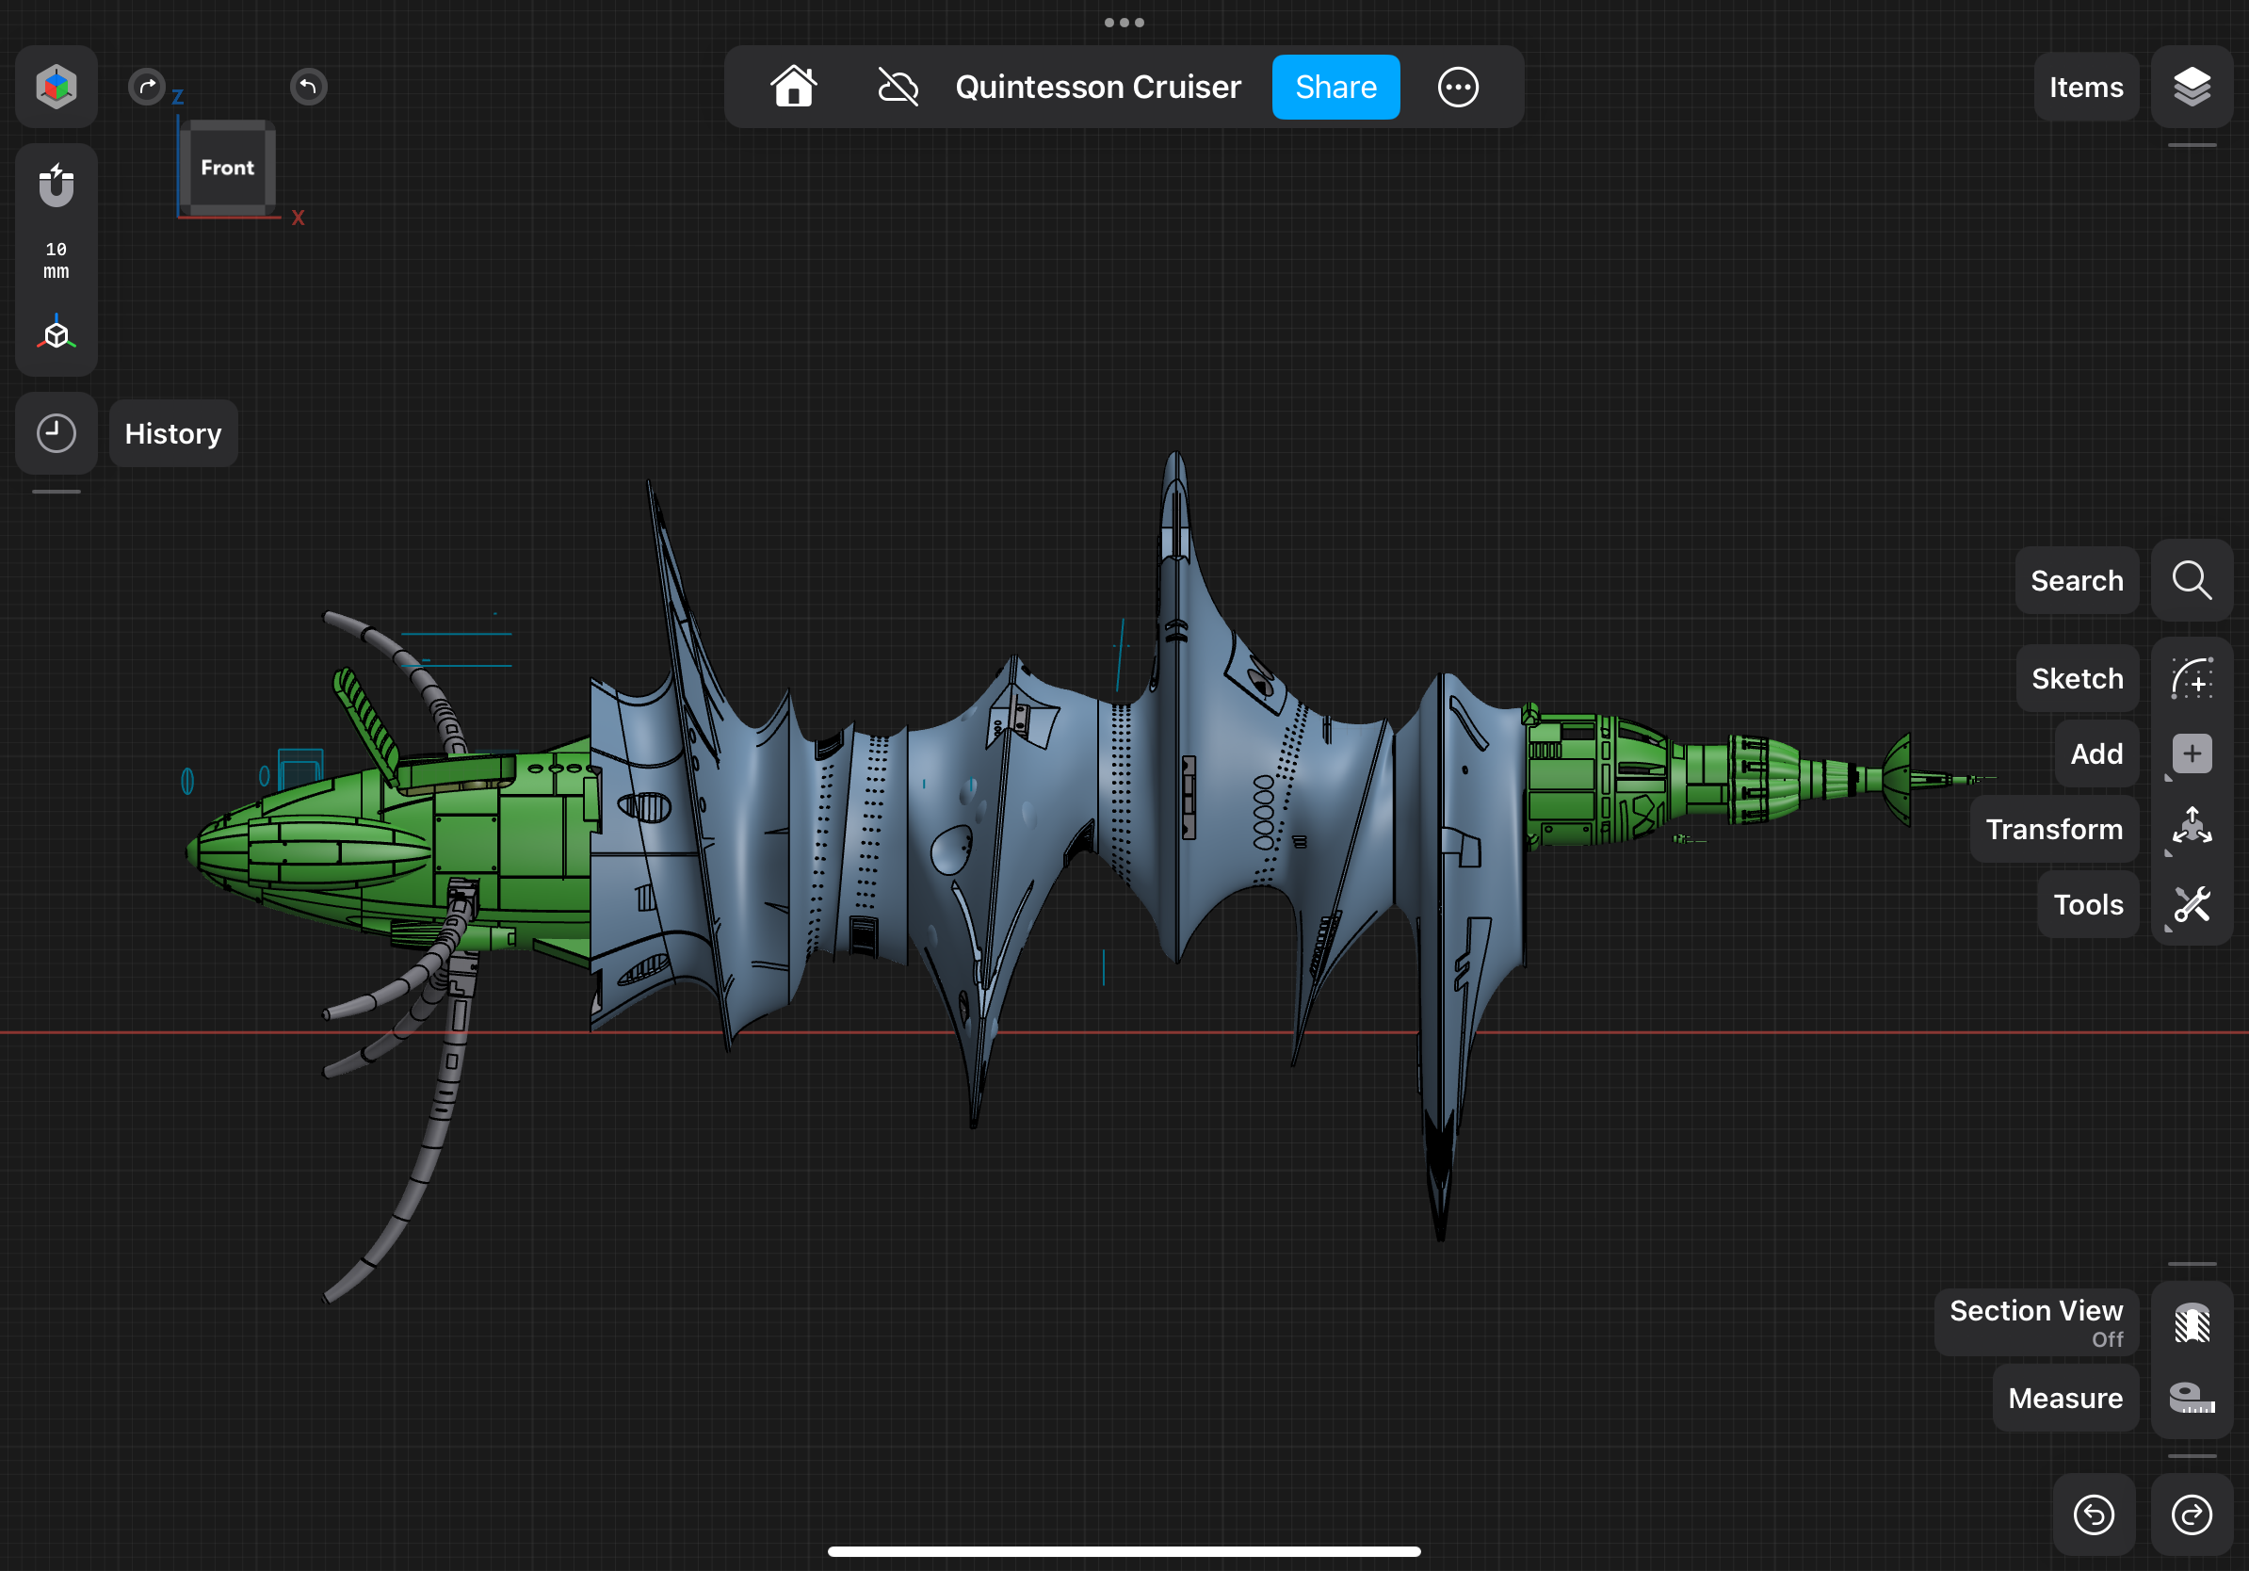Change the 10 mm grid snap value
Screen dimensions: 2249x1571
click(x=56, y=261)
